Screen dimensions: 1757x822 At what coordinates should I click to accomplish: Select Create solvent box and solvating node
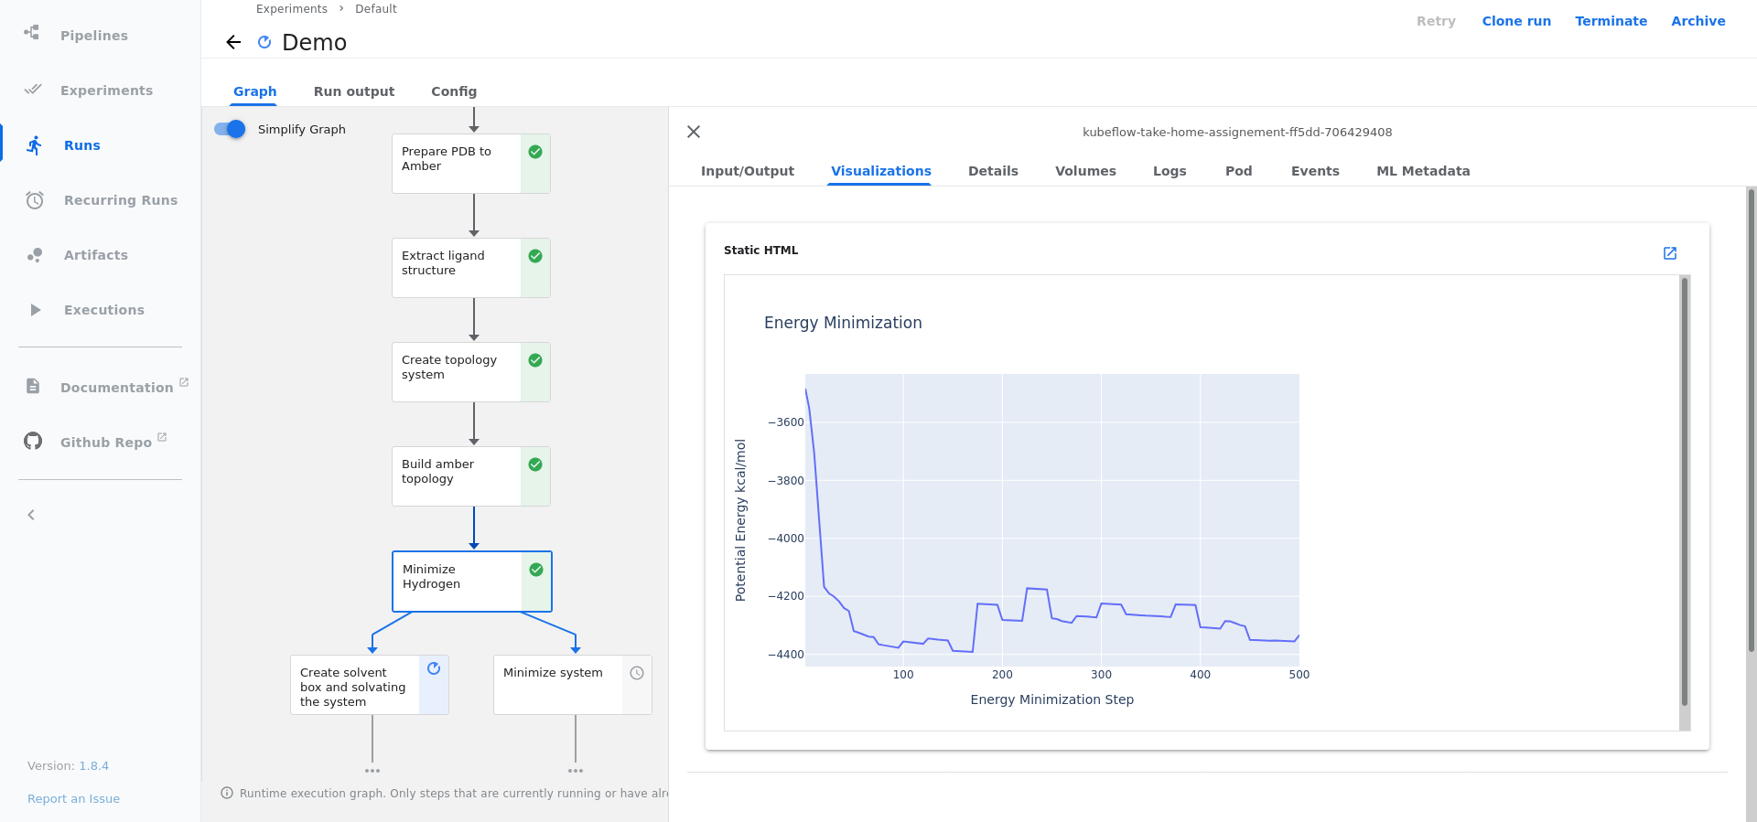[370, 685]
